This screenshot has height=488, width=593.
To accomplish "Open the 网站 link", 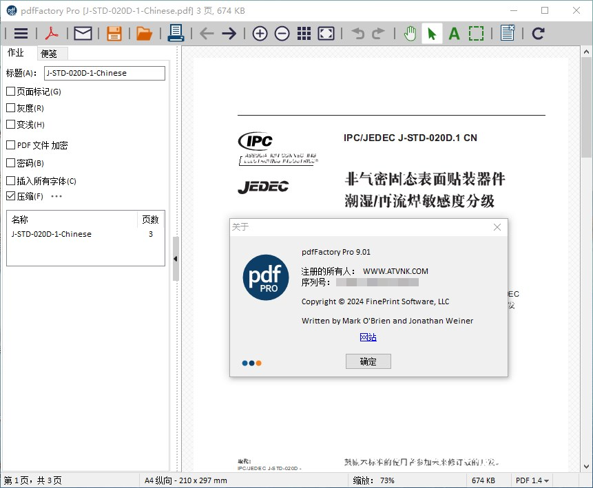I will (x=368, y=337).
